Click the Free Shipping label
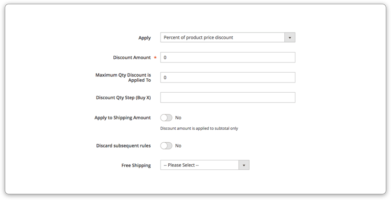 (x=136, y=165)
